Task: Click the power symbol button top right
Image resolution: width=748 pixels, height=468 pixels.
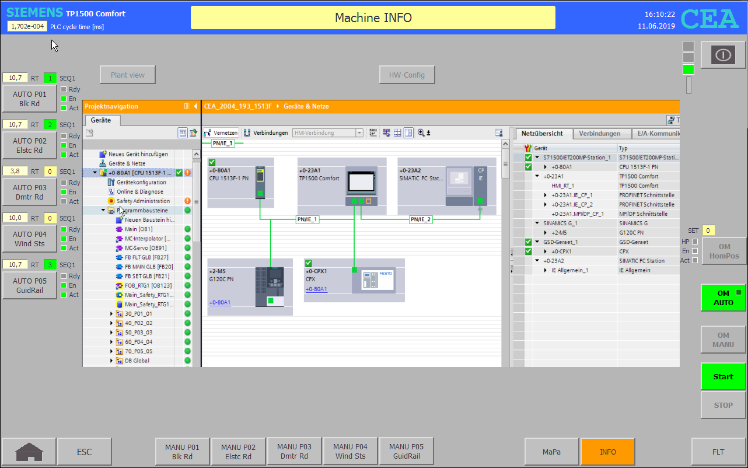Action: (x=723, y=55)
